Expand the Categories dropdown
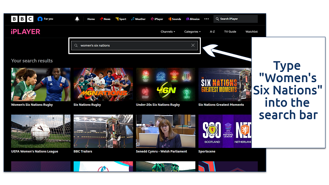Screen dimensions: 329x185 192,32
